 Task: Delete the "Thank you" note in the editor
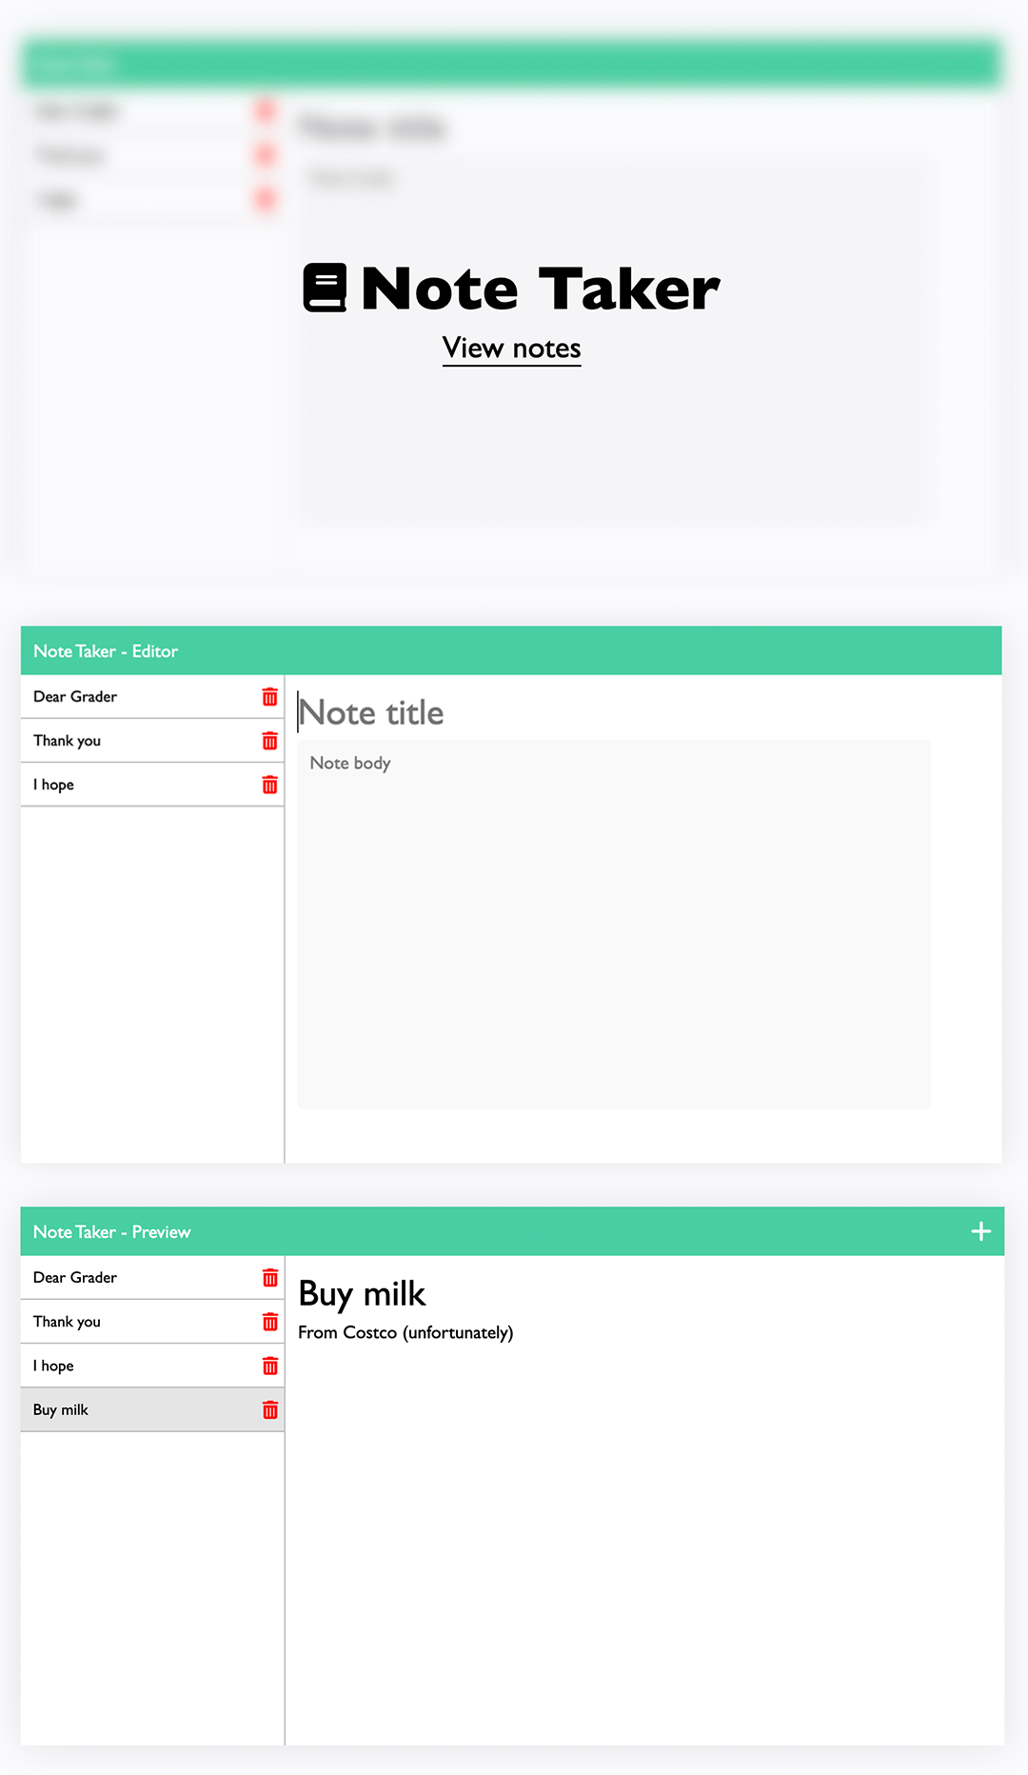tap(269, 740)
